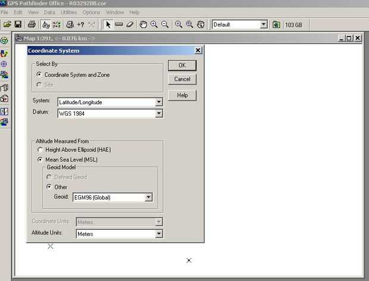This screenshot has width=369, height=281.
Task: Click the export file sidebar icon
Action: coord(4,98)
